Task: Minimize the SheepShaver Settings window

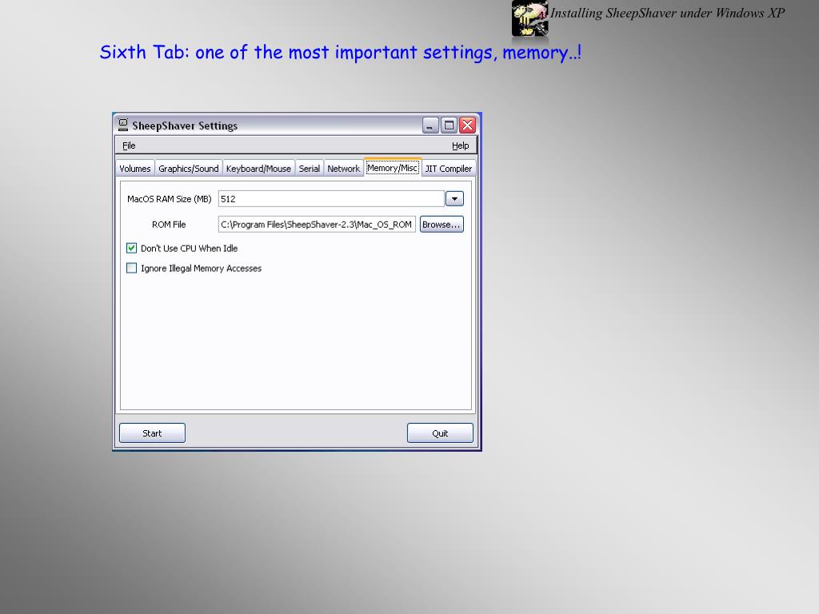Action: tap(430, 126)
